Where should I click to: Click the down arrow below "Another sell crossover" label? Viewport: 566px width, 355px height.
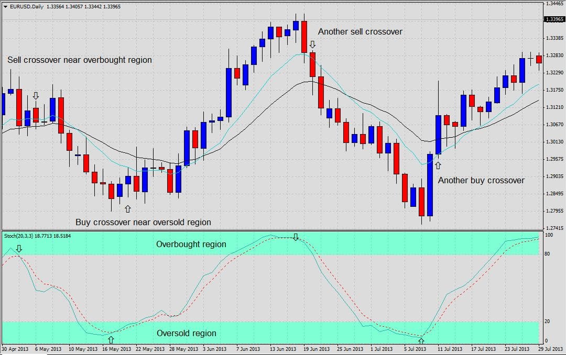(313, 44)
